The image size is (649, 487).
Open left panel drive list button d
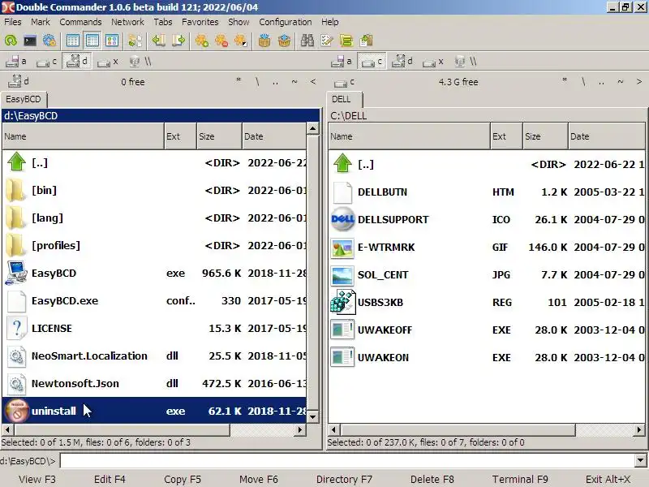[x=19, y=82]
